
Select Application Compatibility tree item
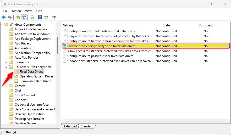click(x=32, y=53)
